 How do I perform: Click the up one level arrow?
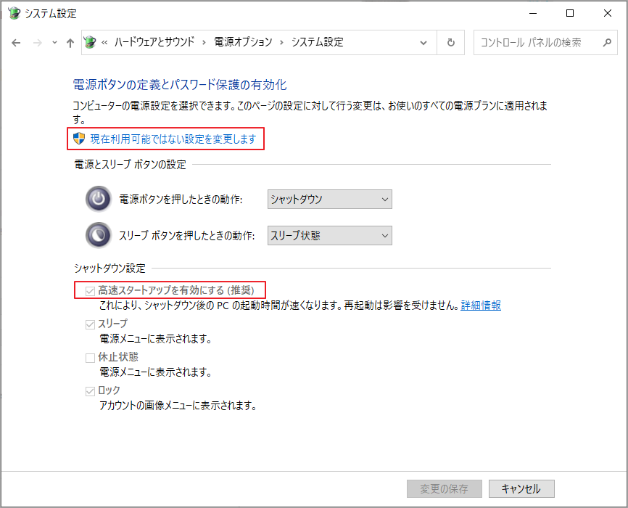(x=69, y=42)
